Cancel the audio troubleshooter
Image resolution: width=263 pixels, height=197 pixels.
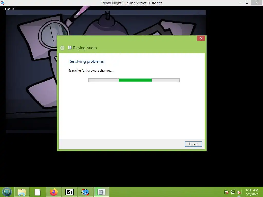(193, 144)
